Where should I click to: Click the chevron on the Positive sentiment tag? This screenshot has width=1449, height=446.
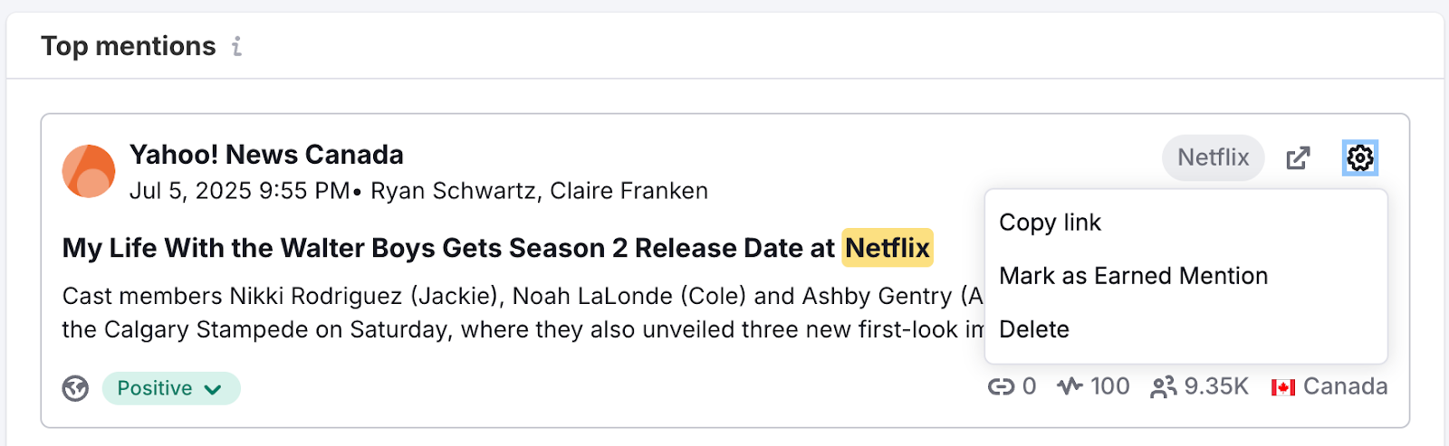pyautogui.click(x=213, y=389)
